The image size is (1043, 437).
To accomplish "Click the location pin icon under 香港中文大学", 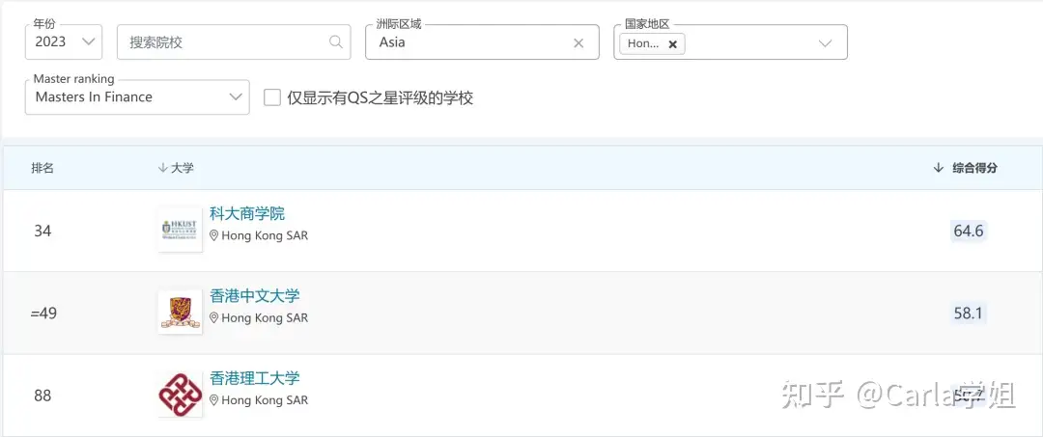I will coord(214,318).
